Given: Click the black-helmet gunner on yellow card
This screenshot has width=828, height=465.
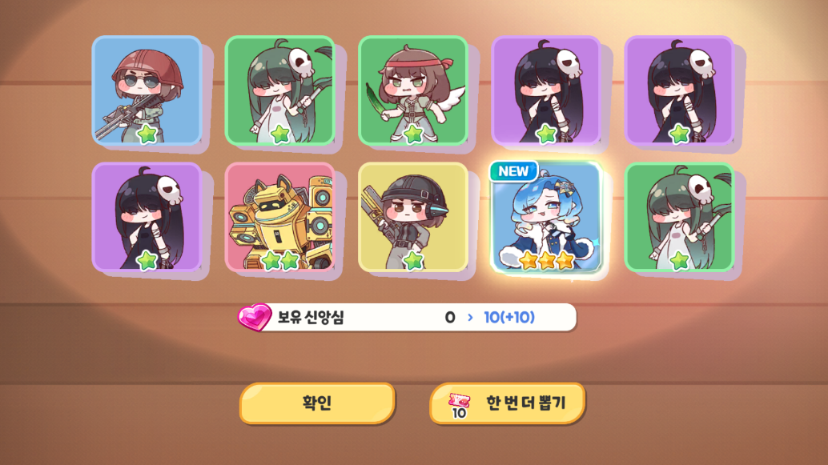Looking at the screenshot, I should click(413, 217).
